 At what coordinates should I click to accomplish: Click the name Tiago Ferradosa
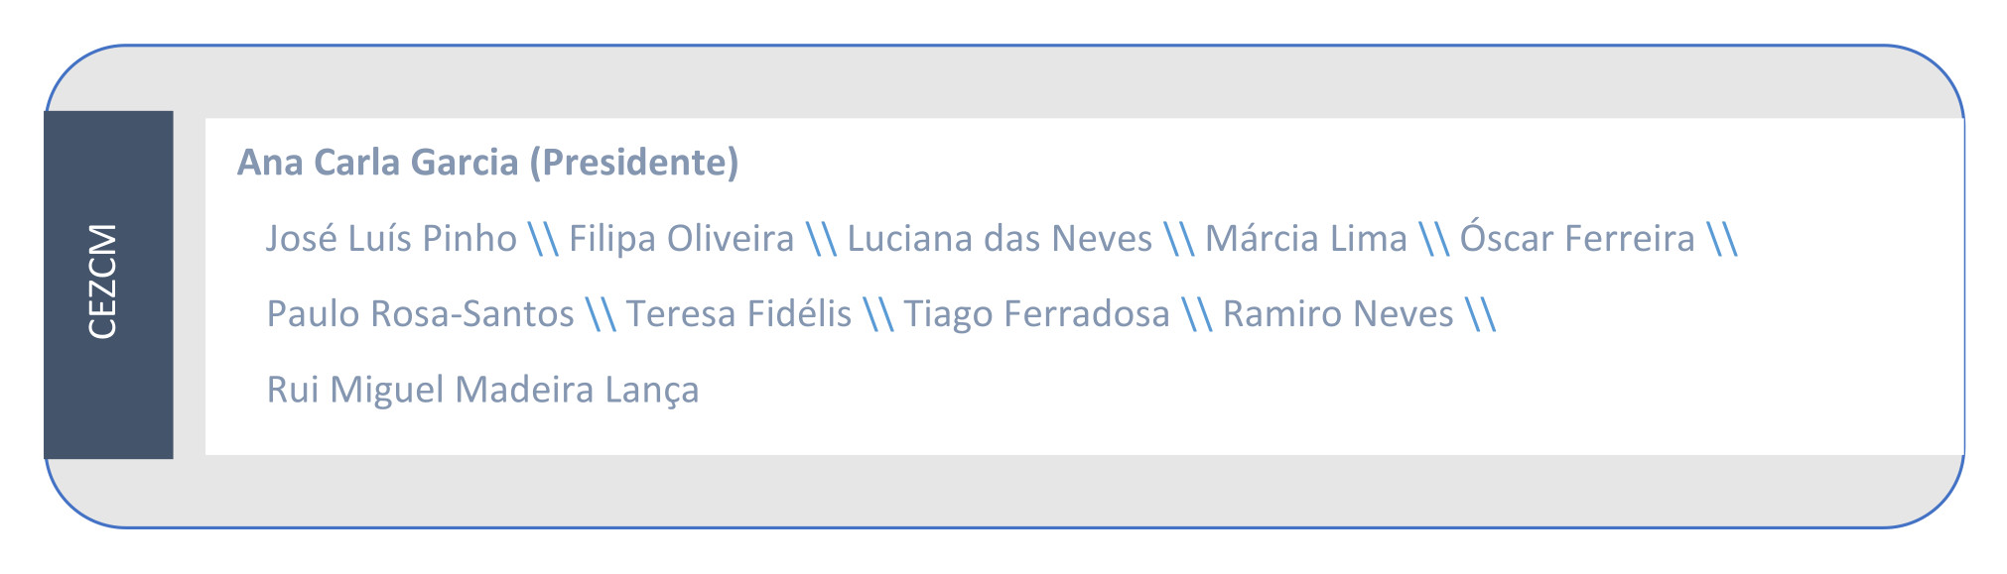(x=1037, y=314)
